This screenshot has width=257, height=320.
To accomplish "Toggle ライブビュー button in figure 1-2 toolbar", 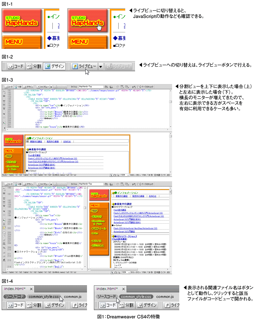I will point(84,66).
